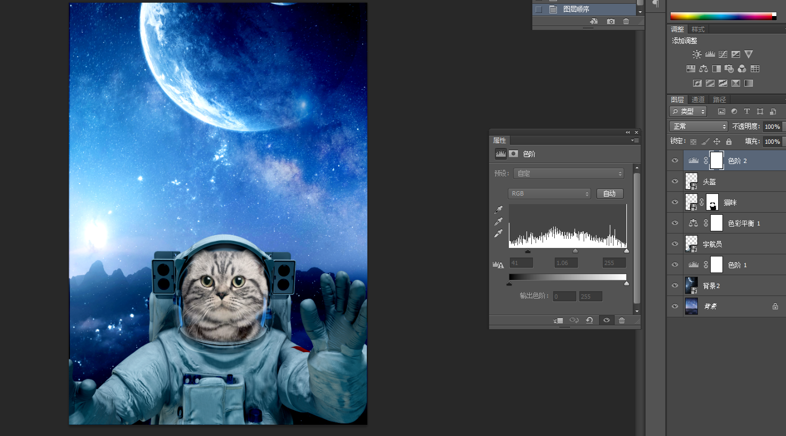Add a Gradient Map adjustment layer
The image size is (786, 436).
[749, 83]
